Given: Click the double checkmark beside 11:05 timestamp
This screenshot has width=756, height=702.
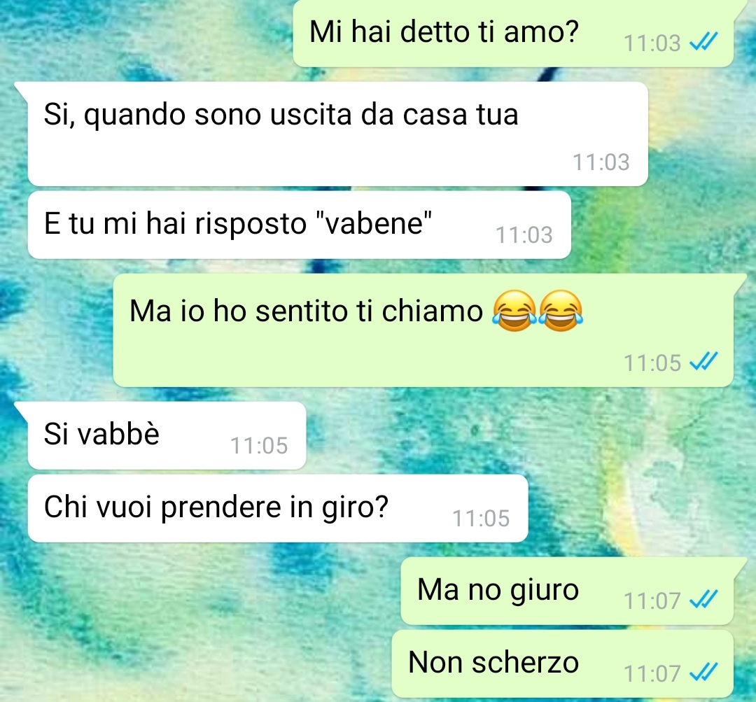Looking at the screenshot, I should (703, 362).
